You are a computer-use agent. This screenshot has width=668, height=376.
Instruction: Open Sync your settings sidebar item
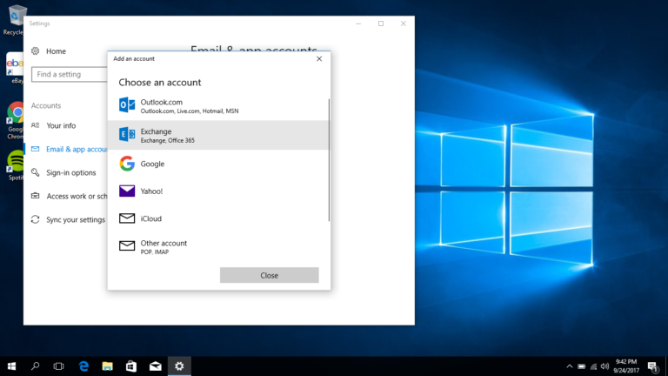(x=66, y=219)
